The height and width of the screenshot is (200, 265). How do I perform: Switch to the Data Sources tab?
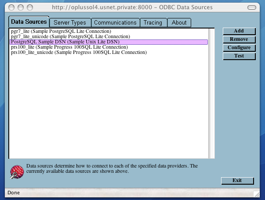click(x=29, y=22)
